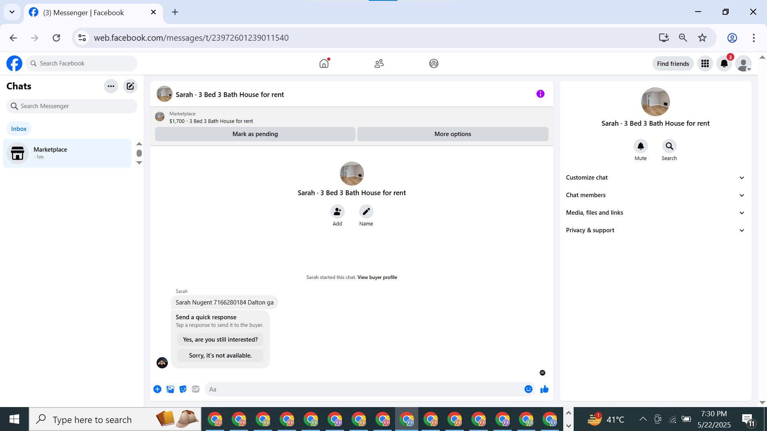Focus the Search Facebook field
Viewport: 767px width, 431px height.
click(x=81, y=63)
